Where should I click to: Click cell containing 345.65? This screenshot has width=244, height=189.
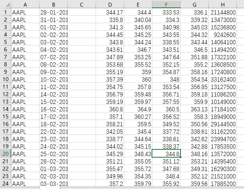[138, 27]
